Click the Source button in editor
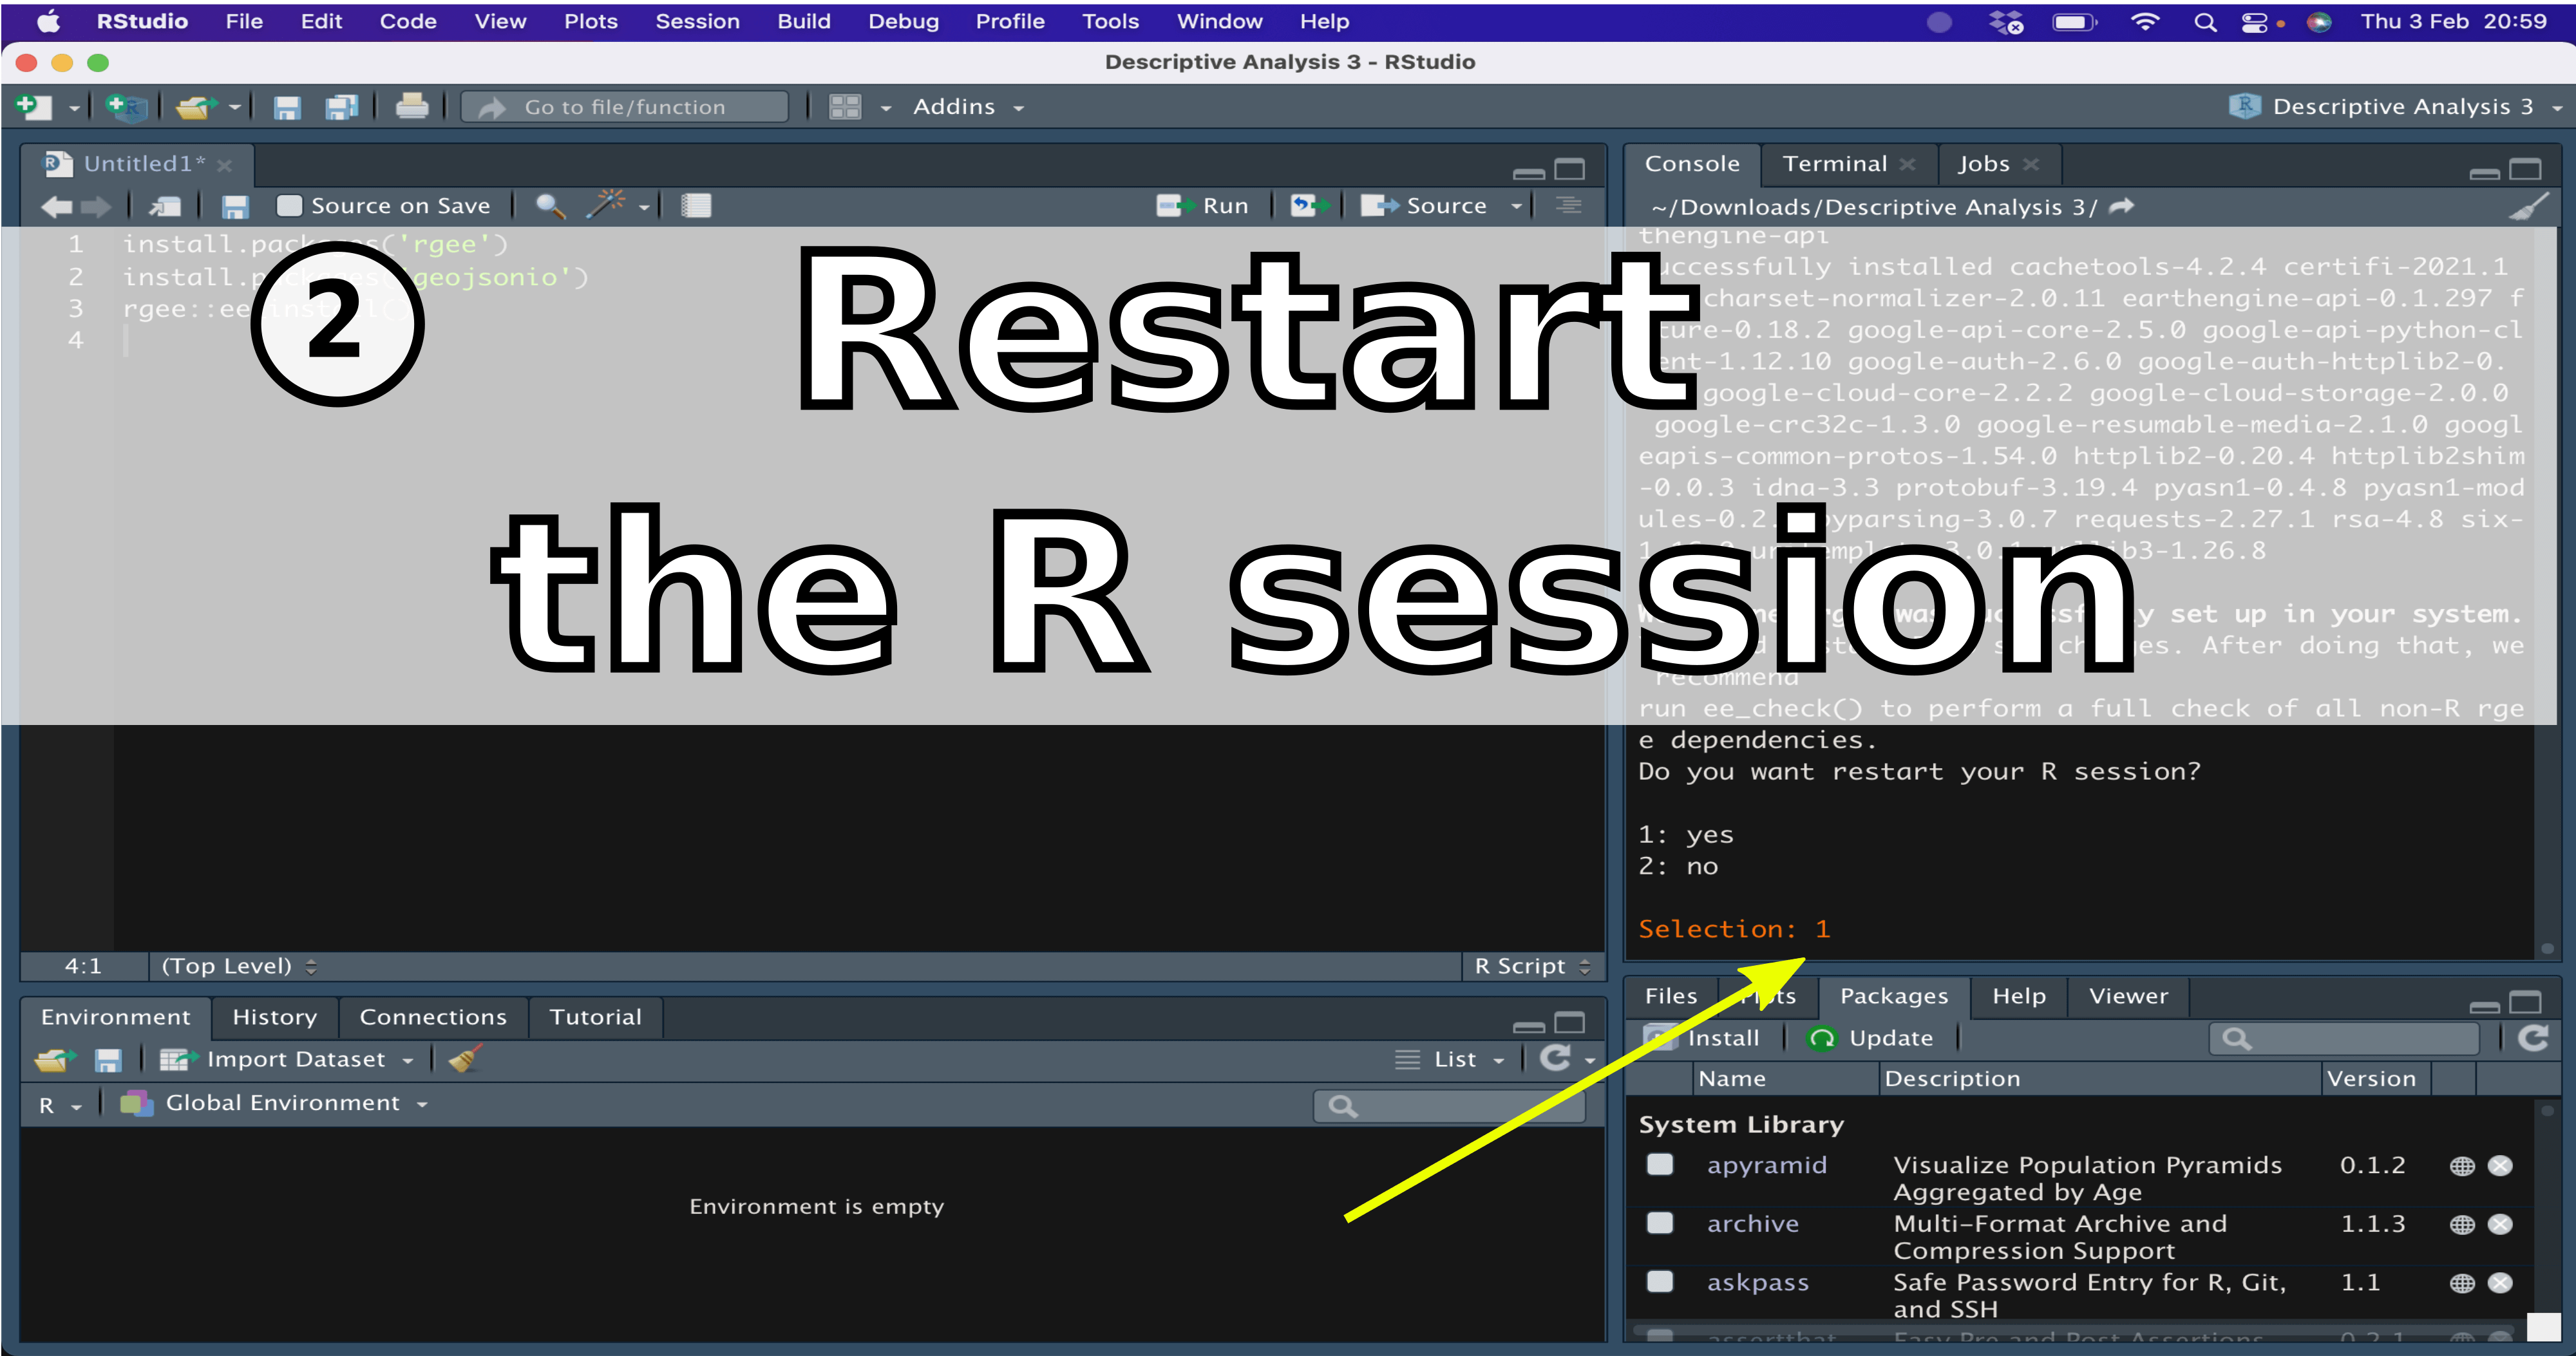Image resolution: width=2576 pixels, height=1356 pixels. tap(1424, 206)
